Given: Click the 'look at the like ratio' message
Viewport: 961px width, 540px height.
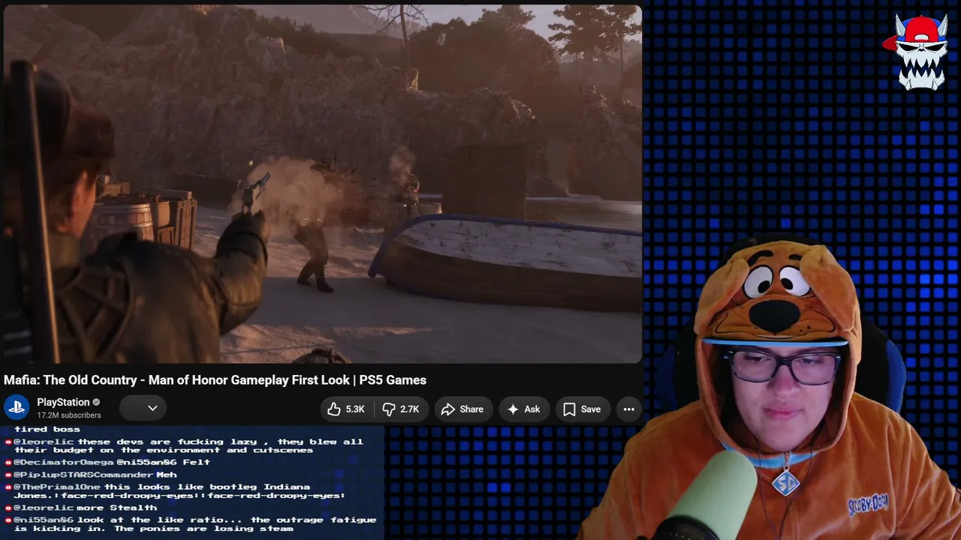Looking at the screenshot, I should tap(195, 524).
